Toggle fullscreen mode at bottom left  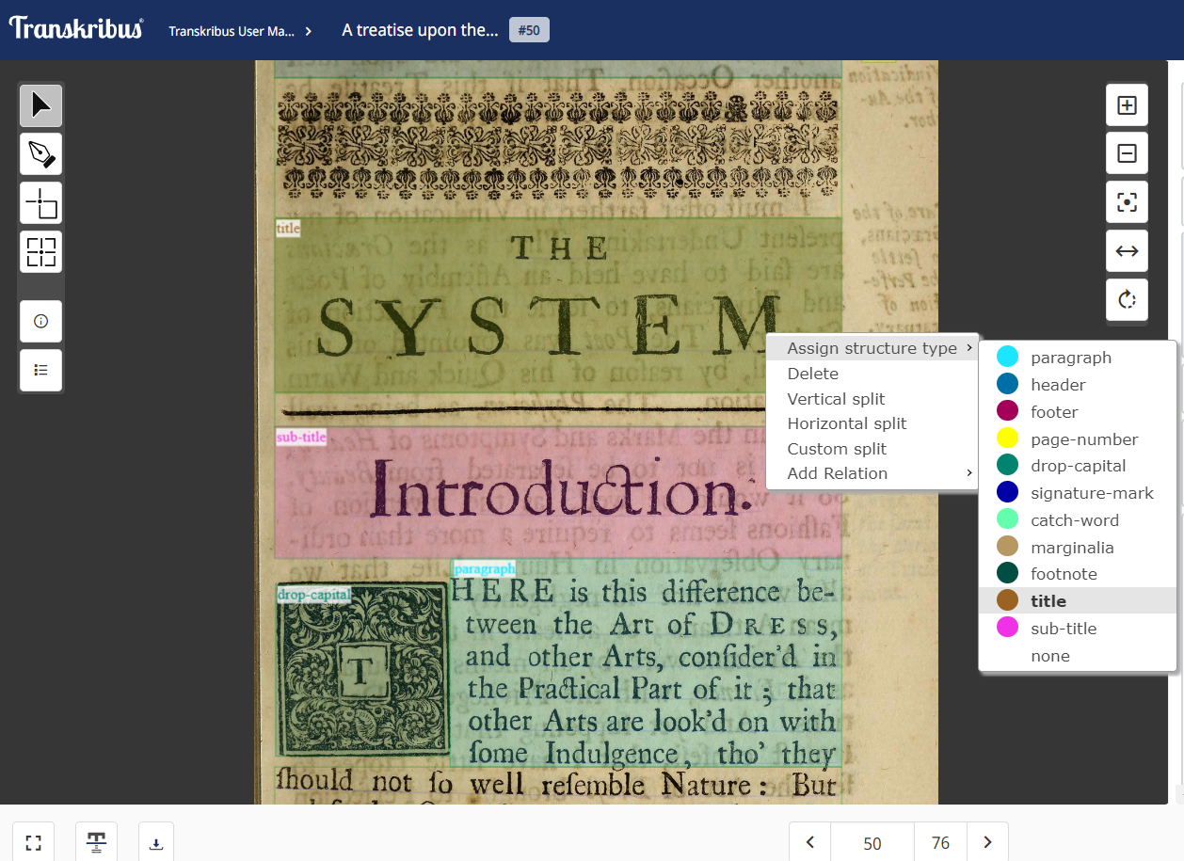click(x=33, y=843)
